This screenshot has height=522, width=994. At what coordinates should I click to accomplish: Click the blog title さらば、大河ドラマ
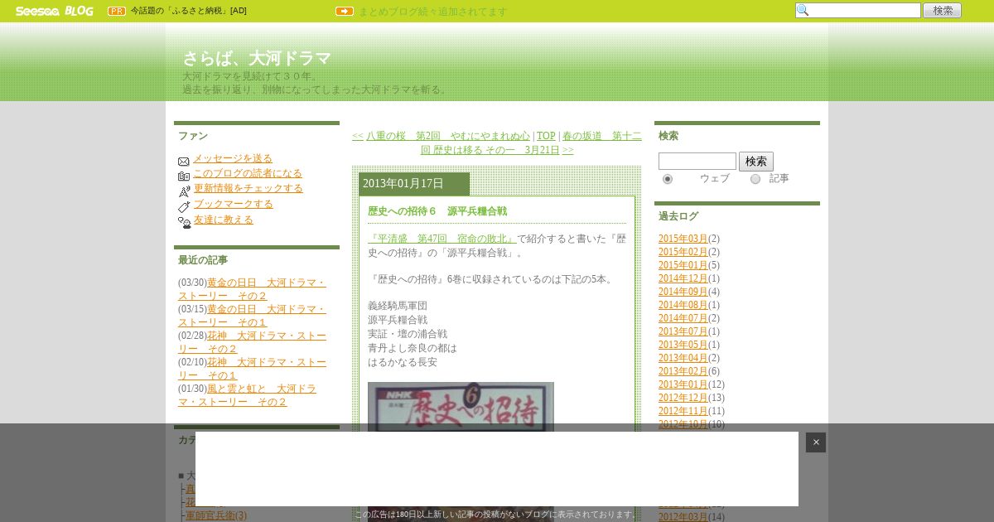click(257, 59)
